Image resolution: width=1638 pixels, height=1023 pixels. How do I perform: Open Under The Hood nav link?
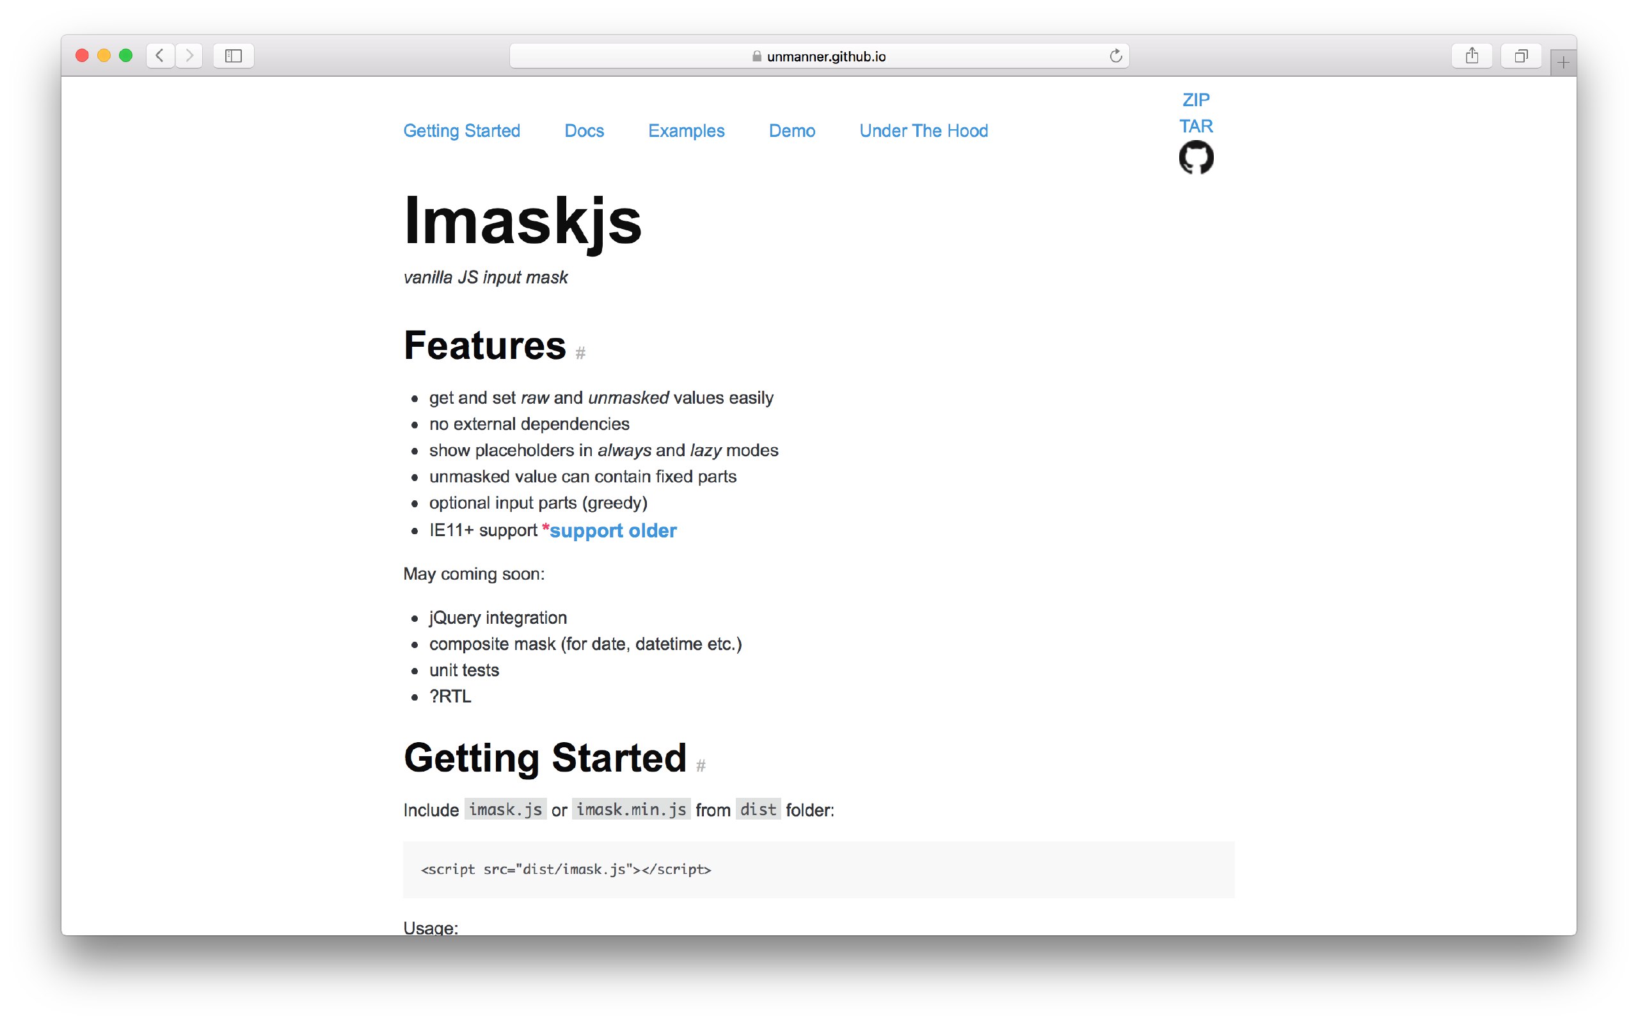[x=923, y=131]
